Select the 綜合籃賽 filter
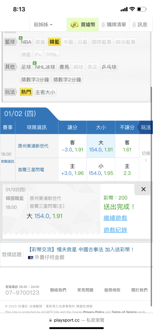The image size is (153, 332). click(x=126, y=42)
